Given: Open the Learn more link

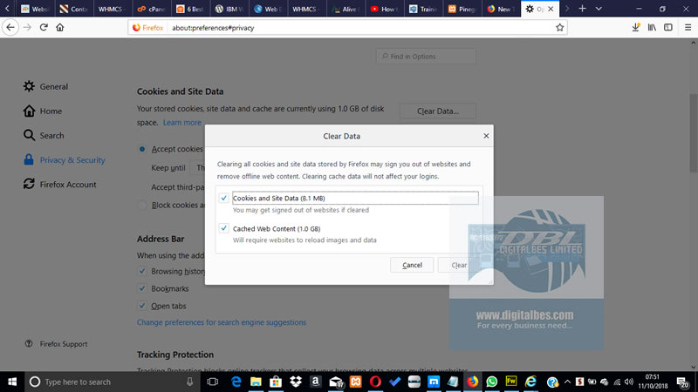Looking at the screenshot, I should pos(182,122).
